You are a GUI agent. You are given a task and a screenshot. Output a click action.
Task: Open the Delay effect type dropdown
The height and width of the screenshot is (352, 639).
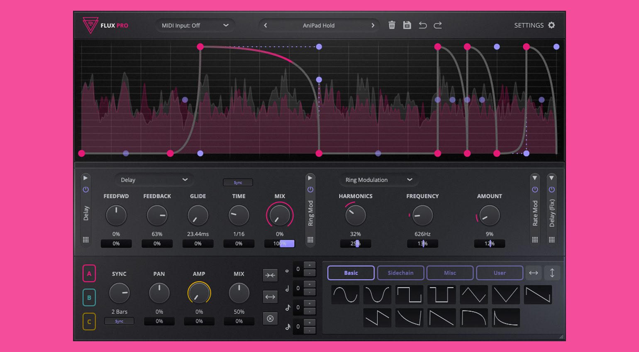pyautogui.click(x=154, y=180)
